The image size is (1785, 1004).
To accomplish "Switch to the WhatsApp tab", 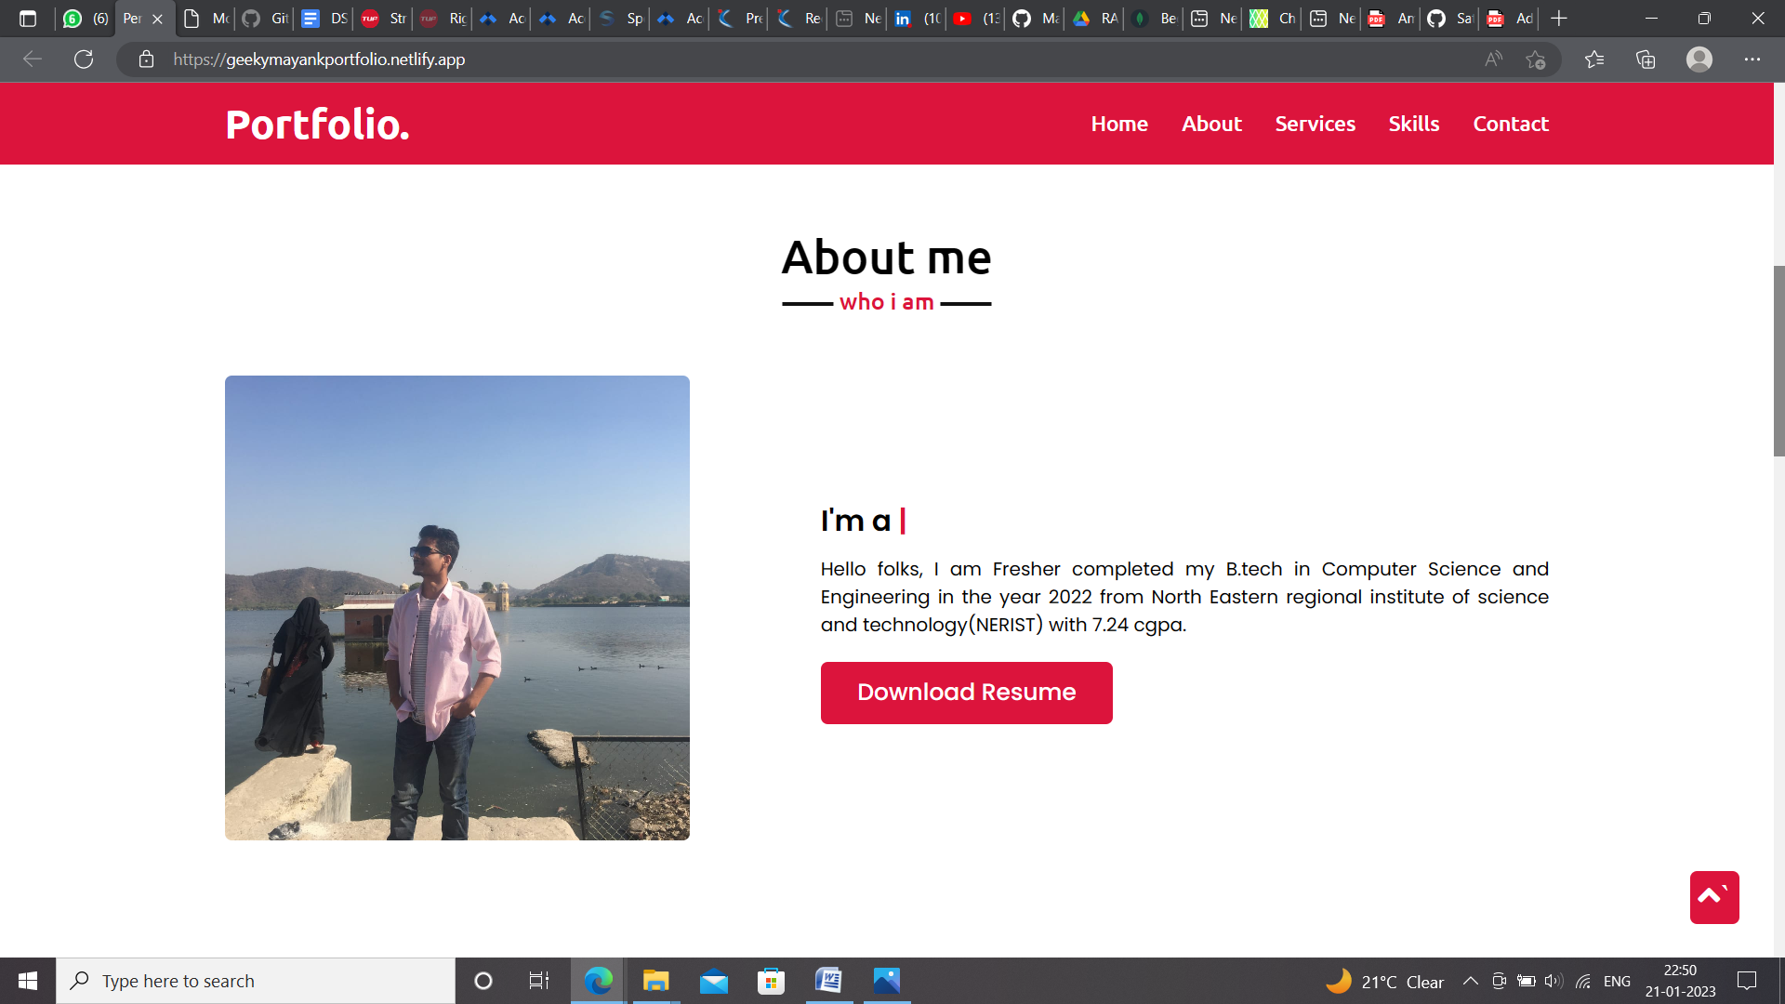I will click(x=86, y=19).
